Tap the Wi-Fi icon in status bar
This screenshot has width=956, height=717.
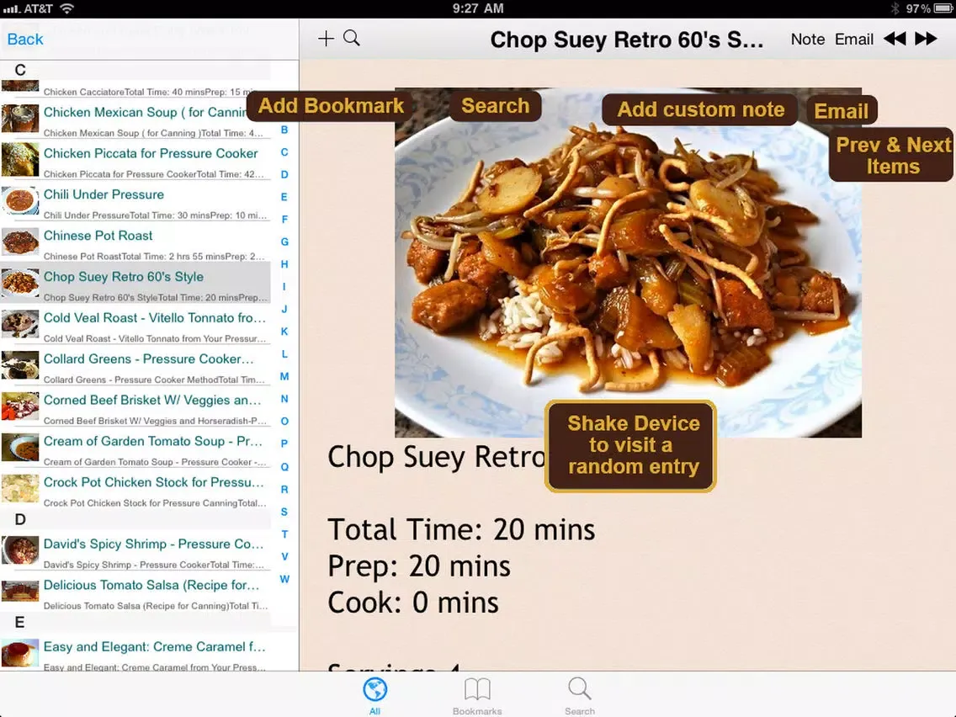click(x=66, y=8)
